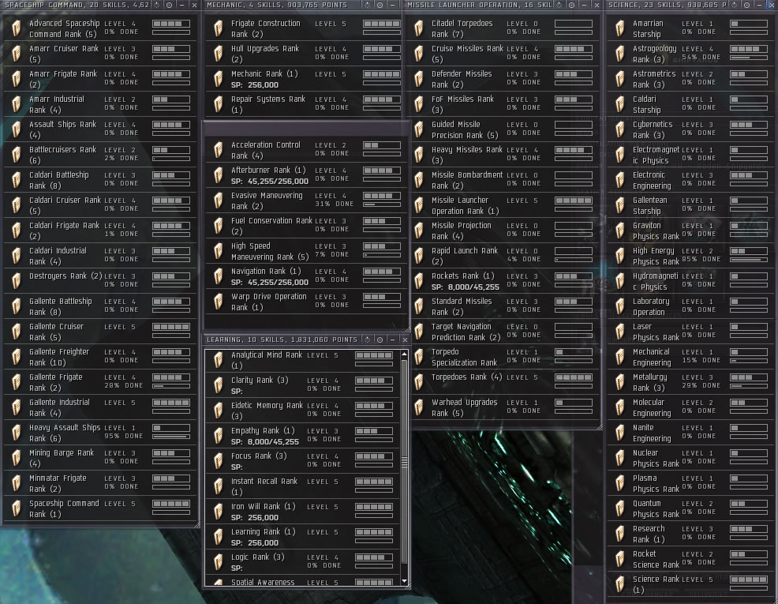Click skill book icon for Assault Ships

pyautogui.click(x=17, y=129)
